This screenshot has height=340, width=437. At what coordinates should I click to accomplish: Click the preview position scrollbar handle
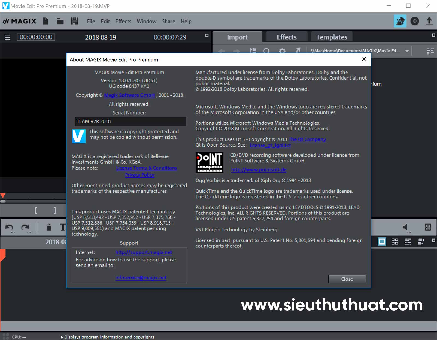[x=3, y=201]
